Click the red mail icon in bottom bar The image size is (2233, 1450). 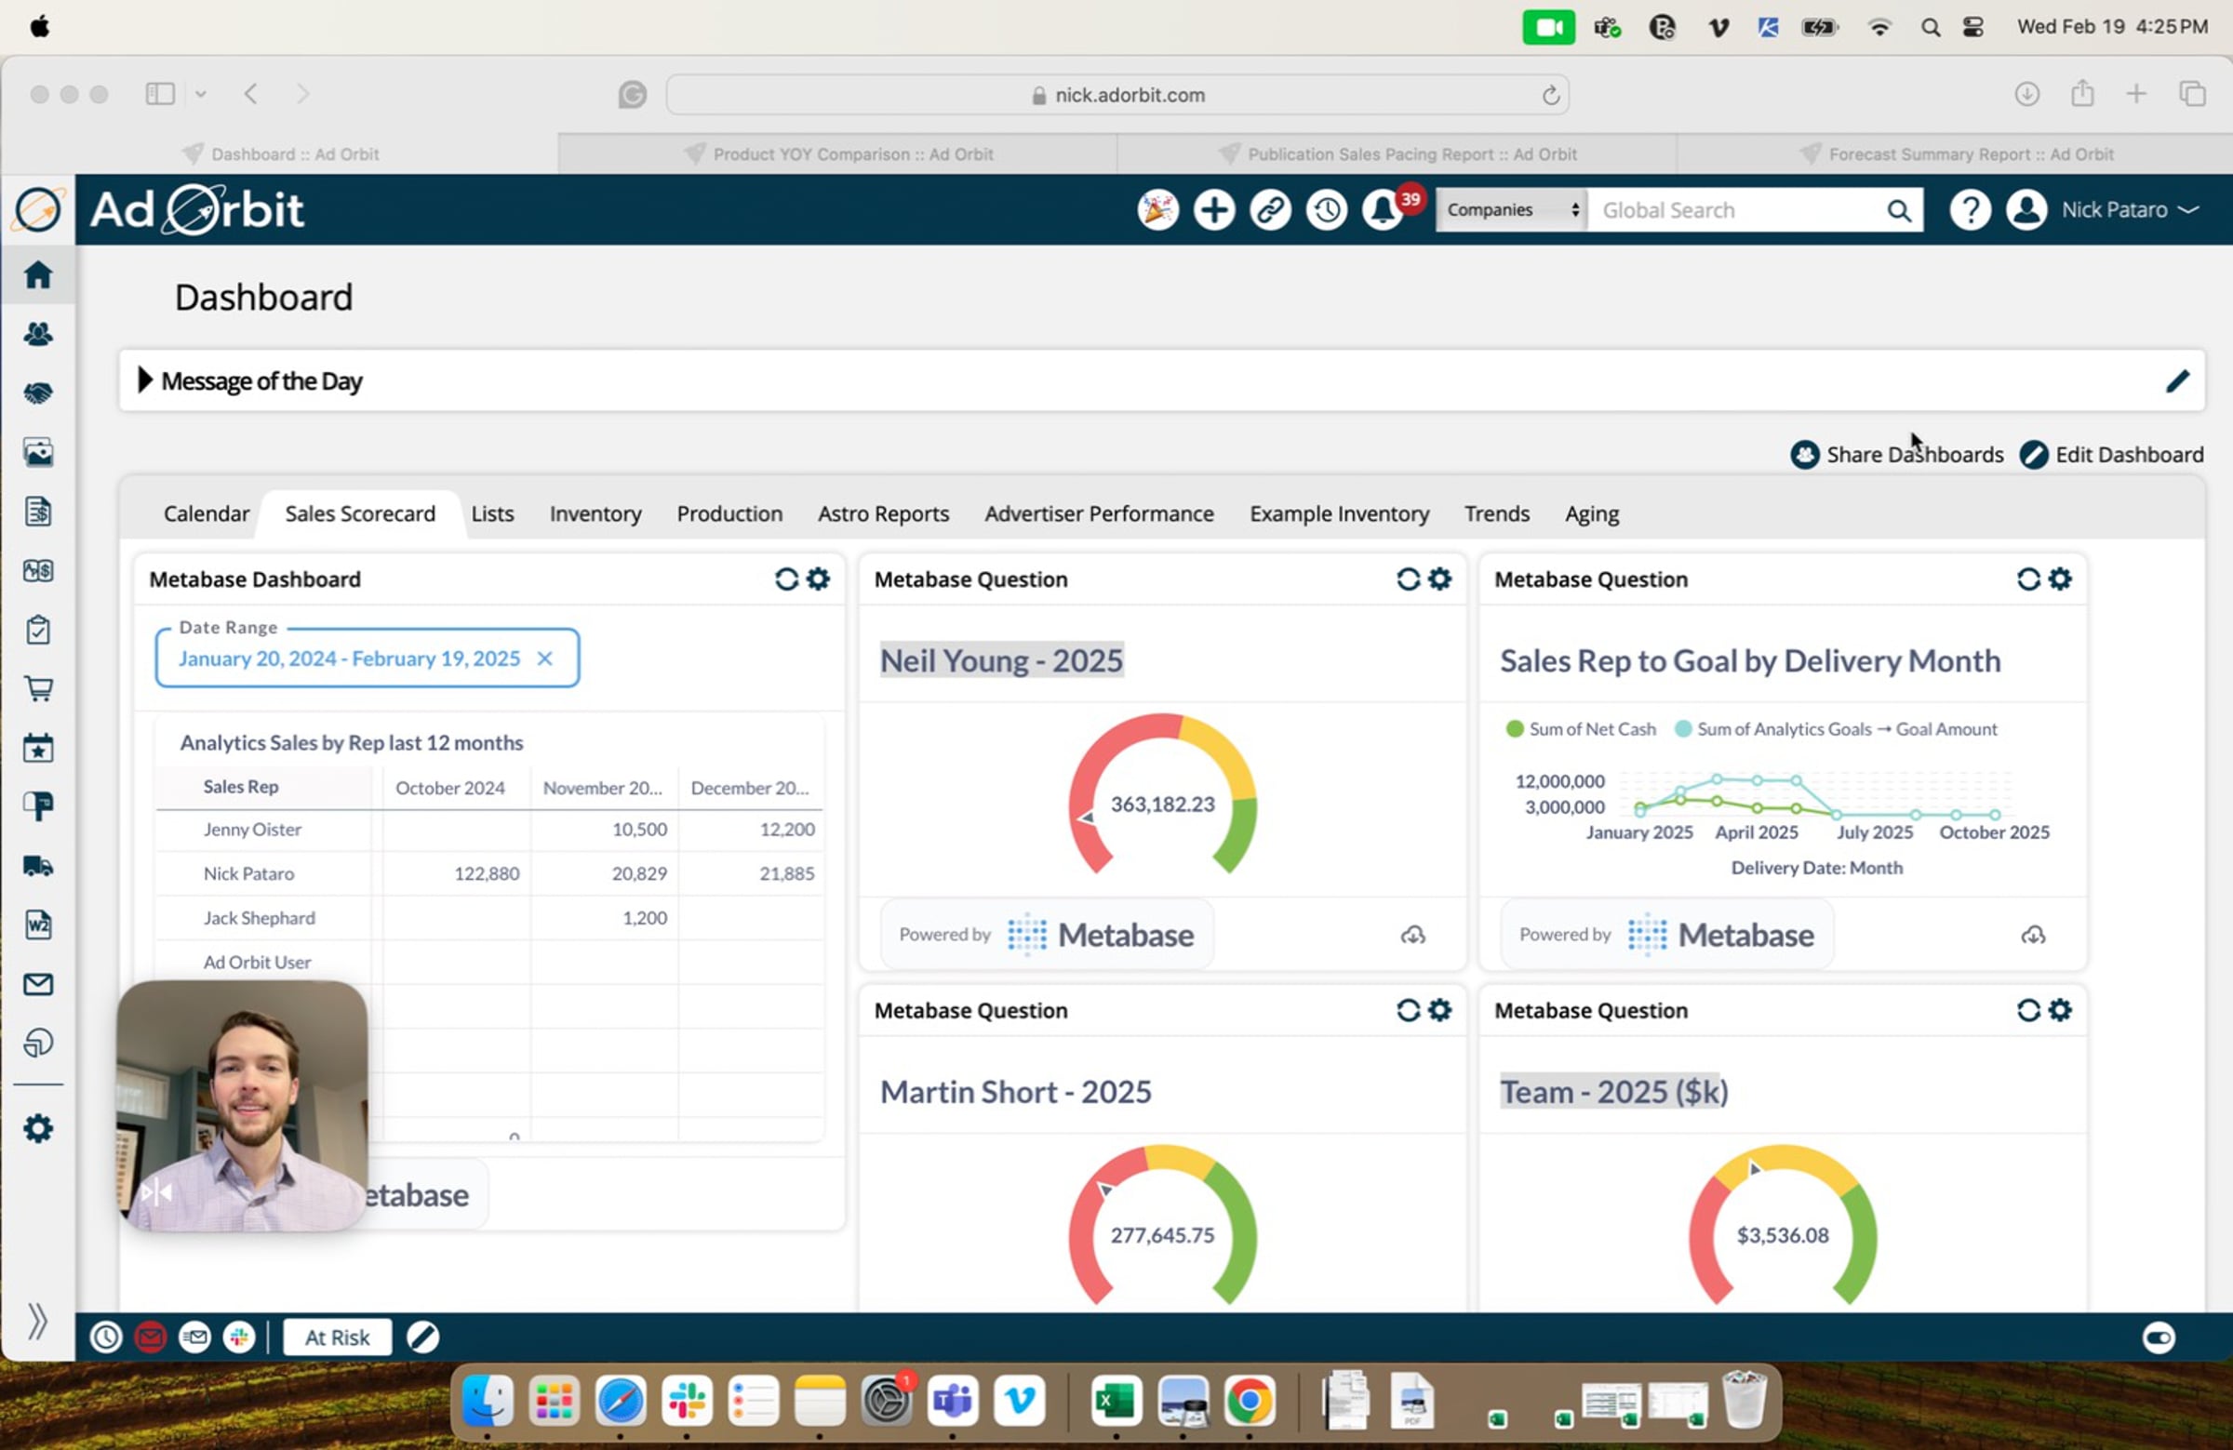point(150,1337)
